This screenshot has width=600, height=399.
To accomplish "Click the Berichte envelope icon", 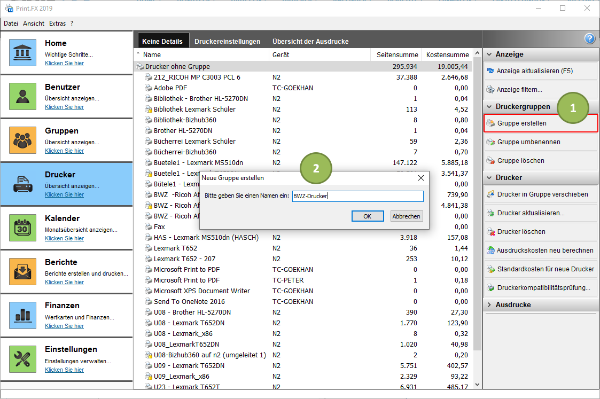I will point(22,272).
